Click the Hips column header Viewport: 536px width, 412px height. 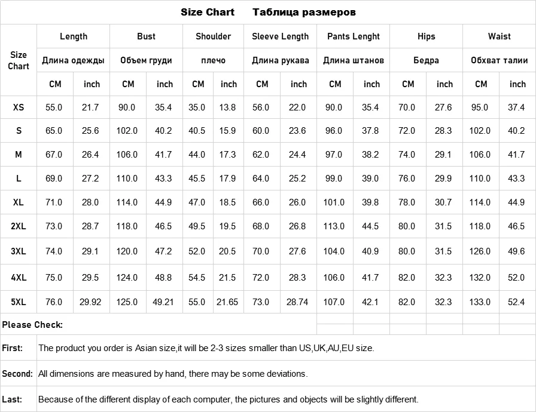(426, 36)
